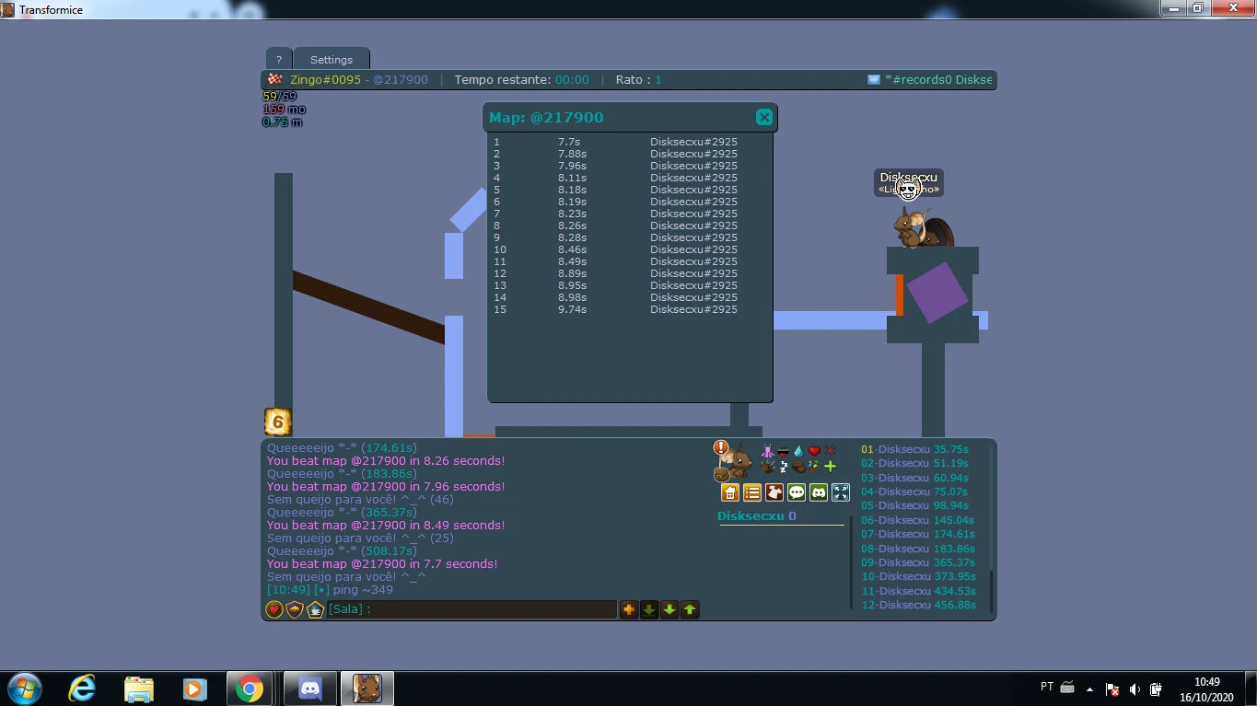Click the ping ~349 chat line

coord(330,590)
